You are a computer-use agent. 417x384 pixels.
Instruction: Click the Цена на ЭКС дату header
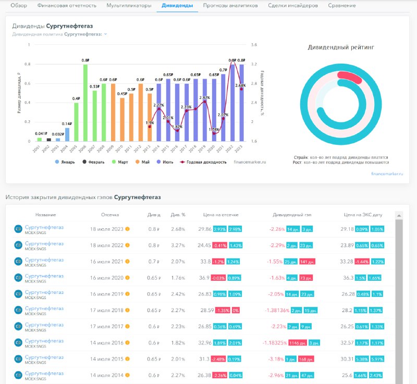coord(363,215)
